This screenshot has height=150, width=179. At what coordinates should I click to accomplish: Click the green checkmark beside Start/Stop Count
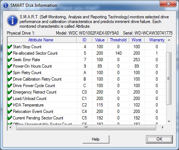tap(10, 47)
